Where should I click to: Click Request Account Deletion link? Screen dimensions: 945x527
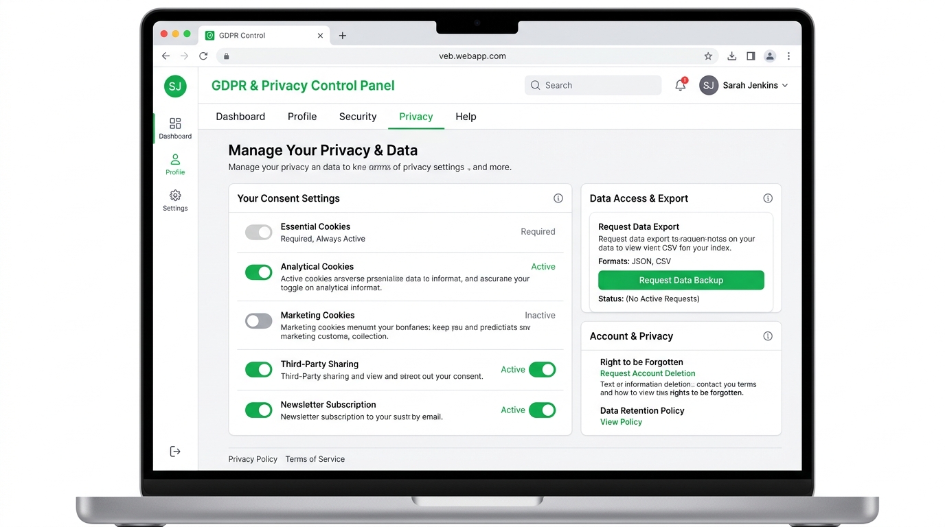(x=648, y=373)
